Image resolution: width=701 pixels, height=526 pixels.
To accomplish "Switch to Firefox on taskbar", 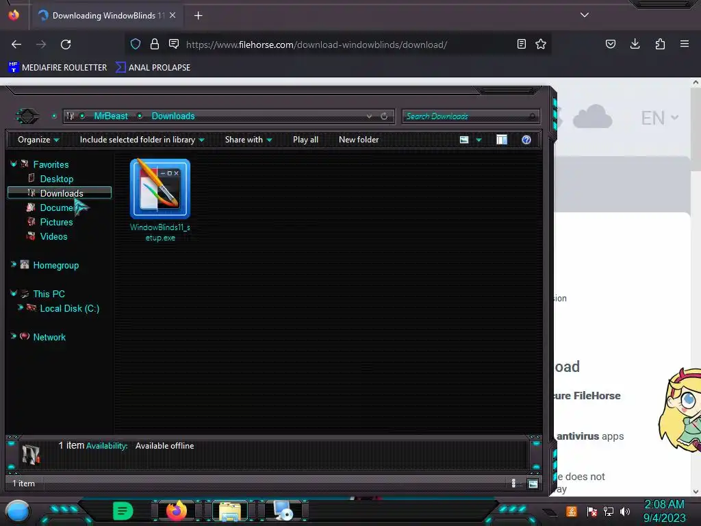I will 176,511.
